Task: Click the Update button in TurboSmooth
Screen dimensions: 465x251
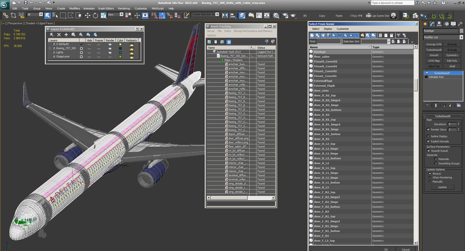Action: pos(442,187)
